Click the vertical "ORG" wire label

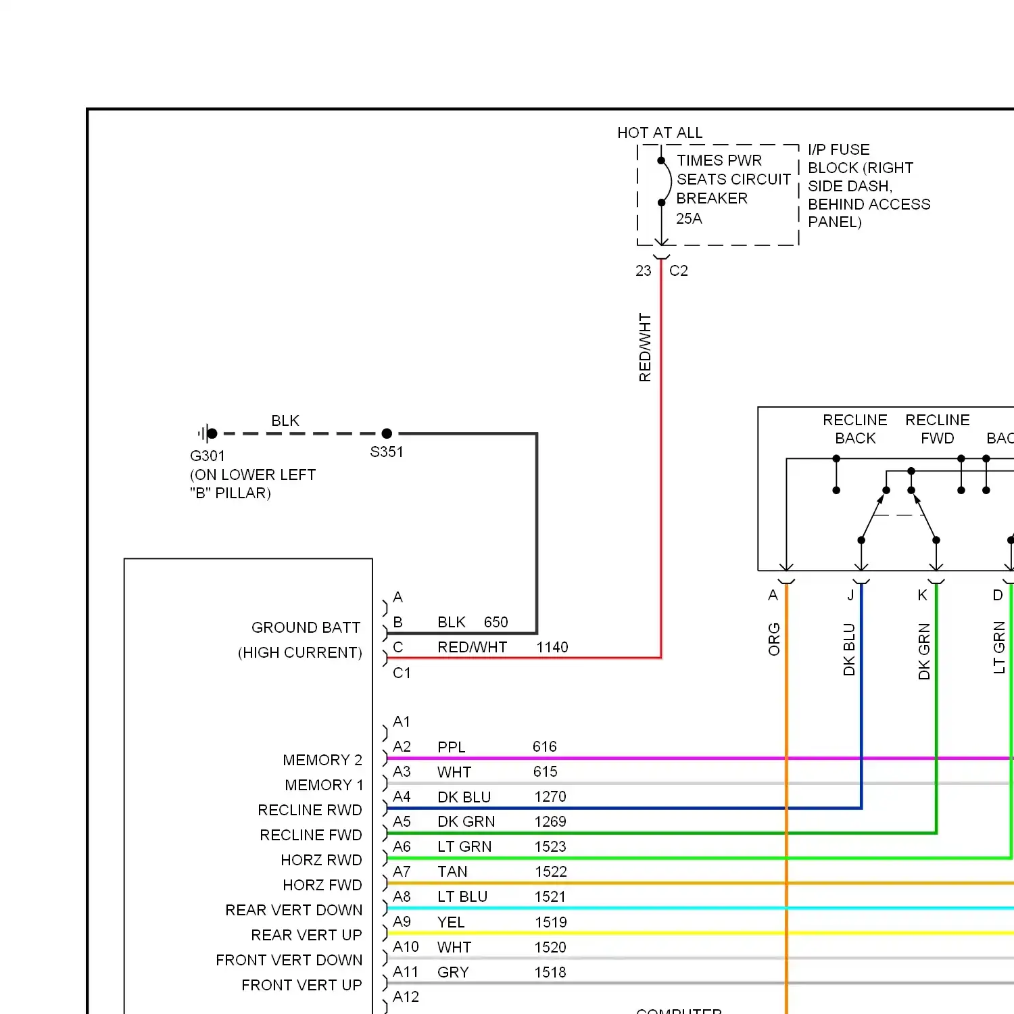774,639
